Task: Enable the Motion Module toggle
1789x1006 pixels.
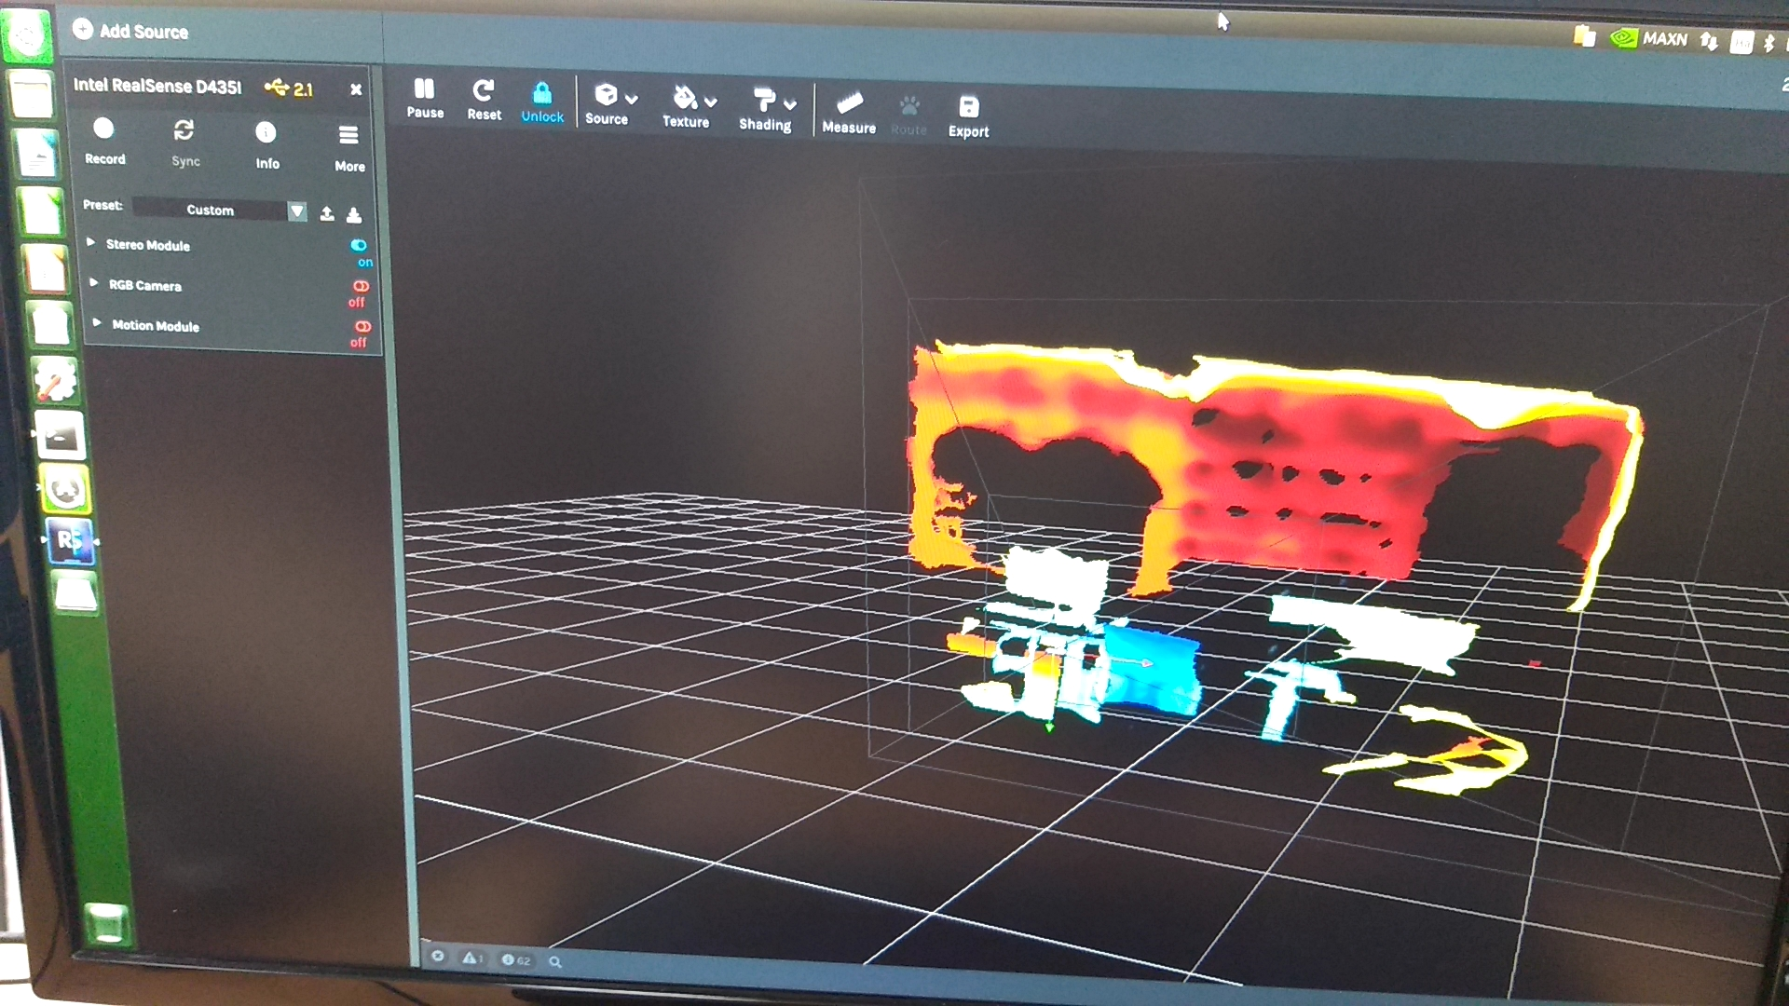Action: coord(362,327)
